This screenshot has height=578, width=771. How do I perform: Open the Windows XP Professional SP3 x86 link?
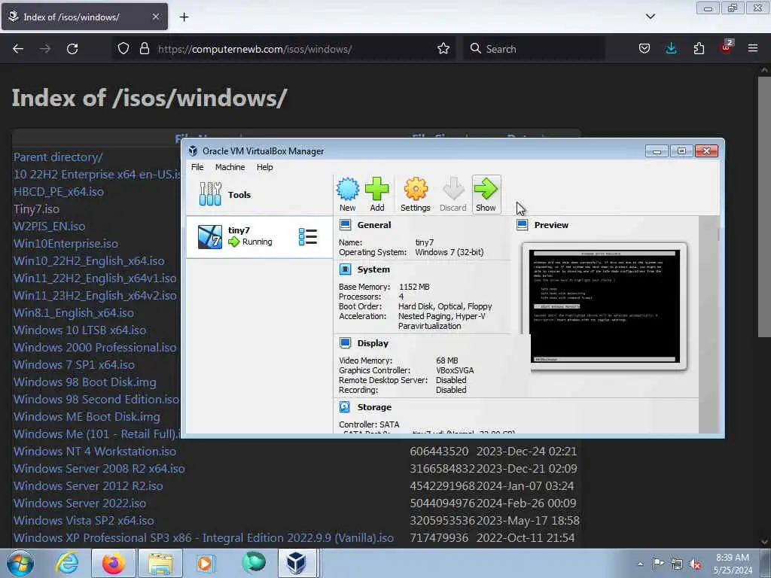[203, 537]
